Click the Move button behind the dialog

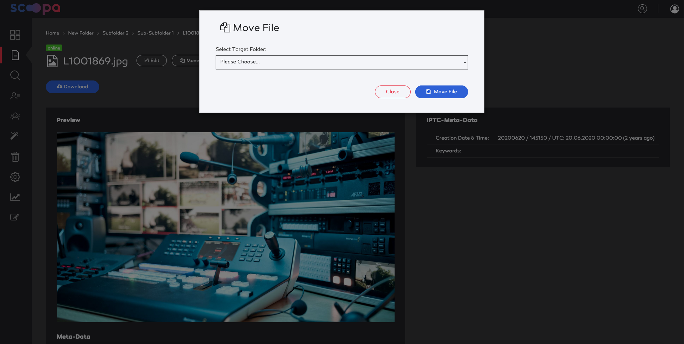point(186,61)
